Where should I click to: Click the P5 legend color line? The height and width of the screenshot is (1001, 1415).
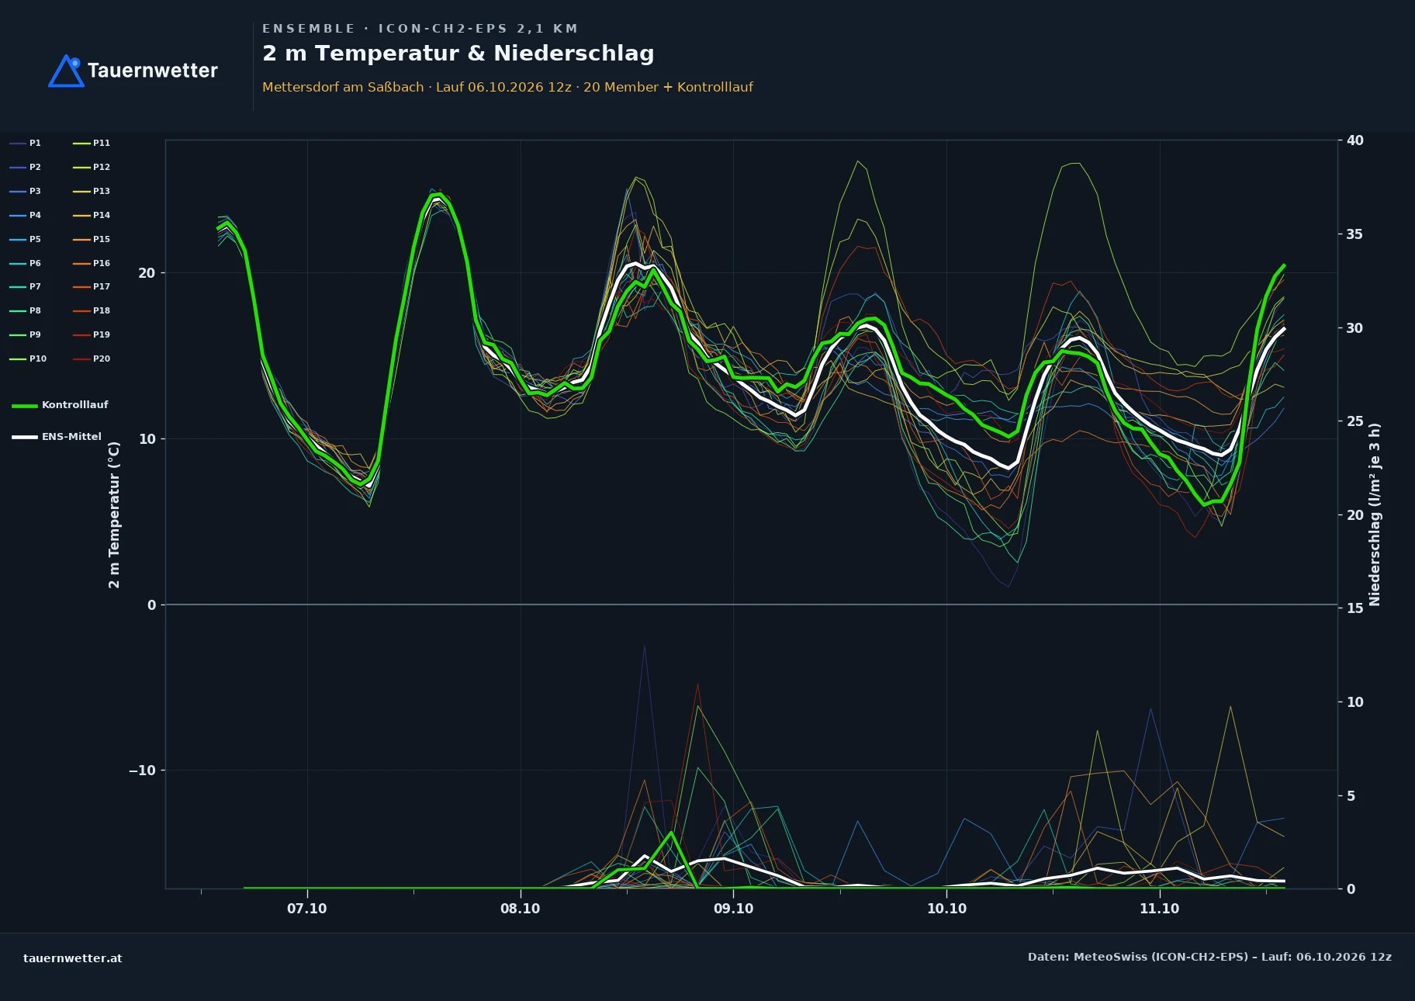coord(18,239)
